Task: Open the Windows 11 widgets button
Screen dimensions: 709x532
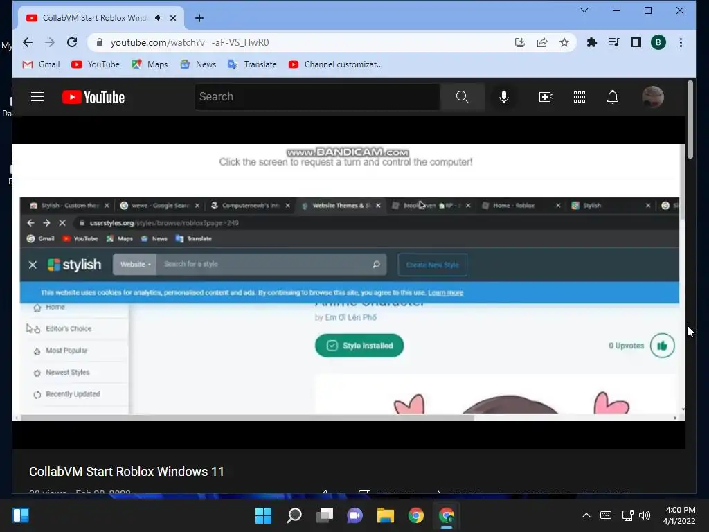Action: click(21, 515)
